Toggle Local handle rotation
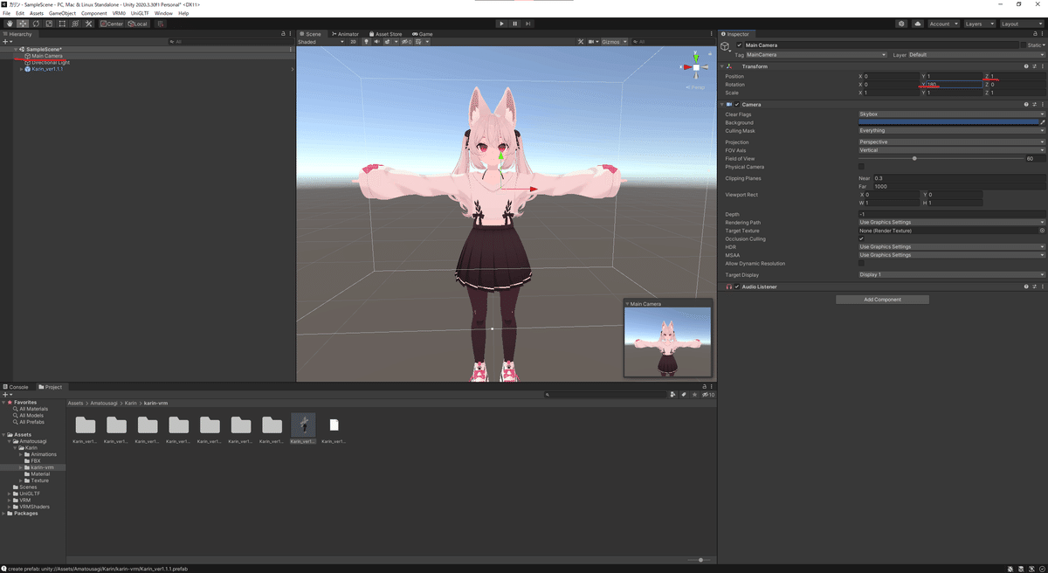This screenshot has height=573, width=1048. point(137,24)
